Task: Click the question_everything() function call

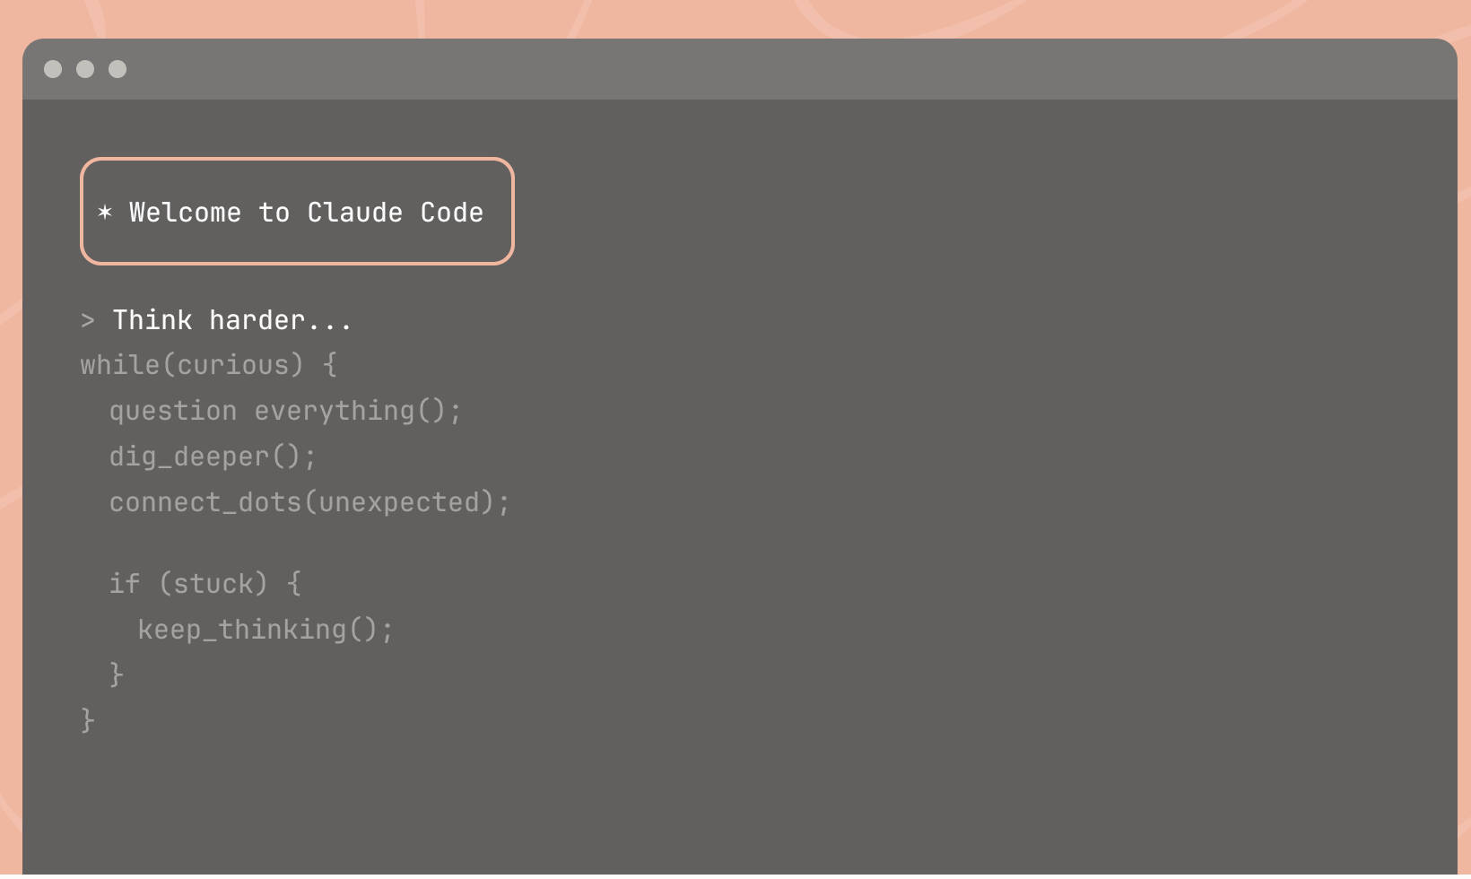Action: pyautogui.click(x=285, y=410)
